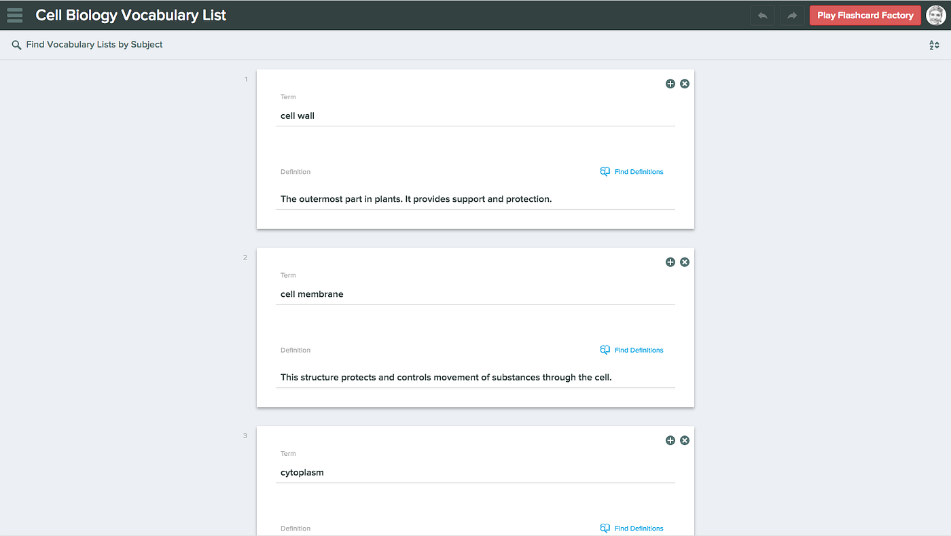Click the Find Definitions book icon for cytoplasm

[x=605, y=528]
